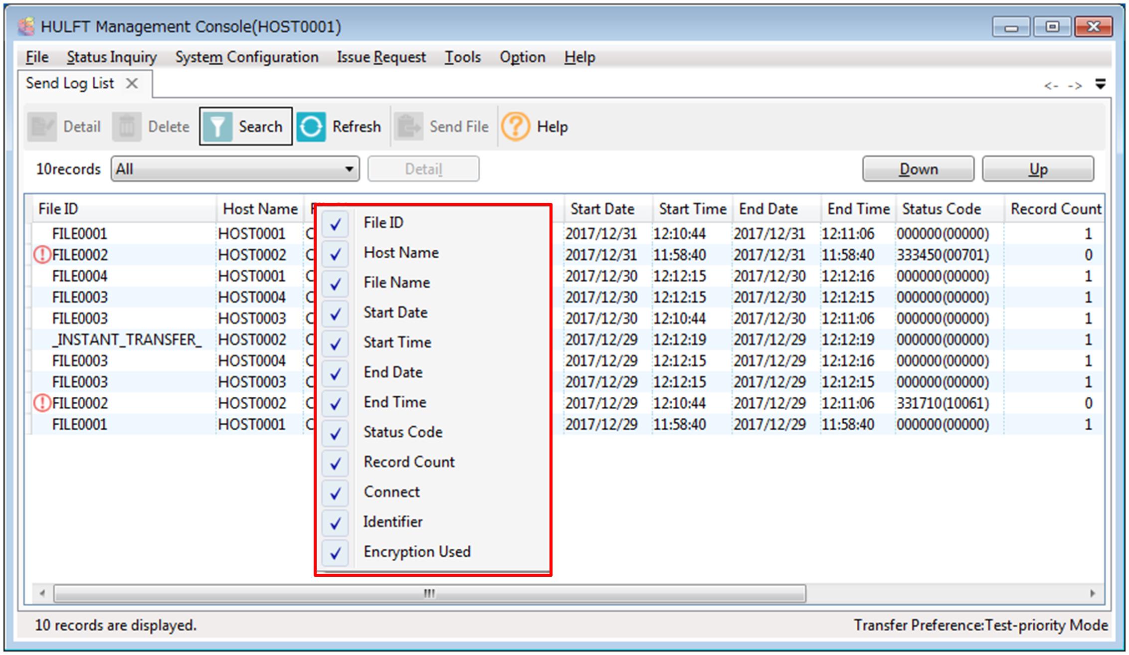Open the File menu
The height and width of the screenshot is (655, 1129).
[37, 57]
